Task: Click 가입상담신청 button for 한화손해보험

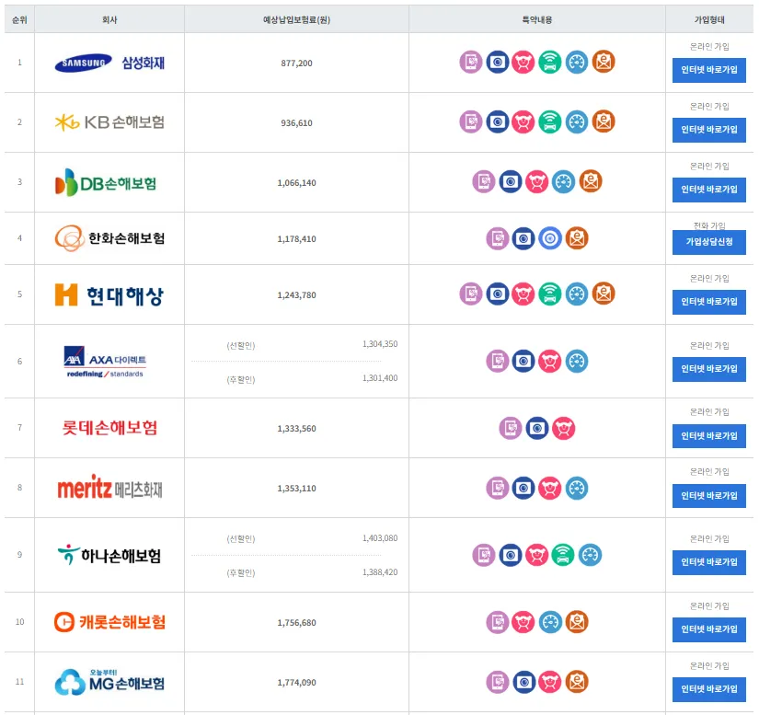Action: pyautogui.click(x=708, y=242)
